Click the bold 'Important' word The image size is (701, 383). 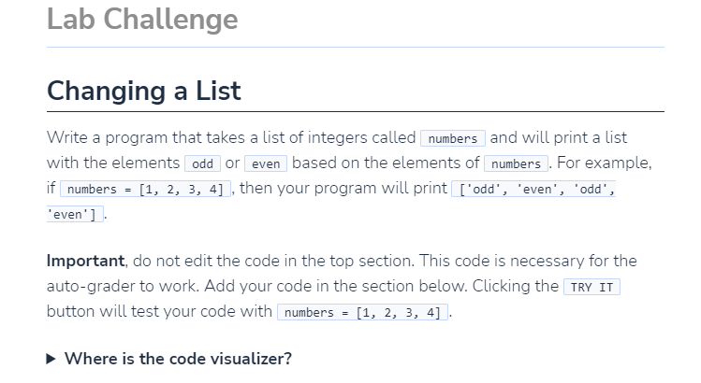coord(86,261)
